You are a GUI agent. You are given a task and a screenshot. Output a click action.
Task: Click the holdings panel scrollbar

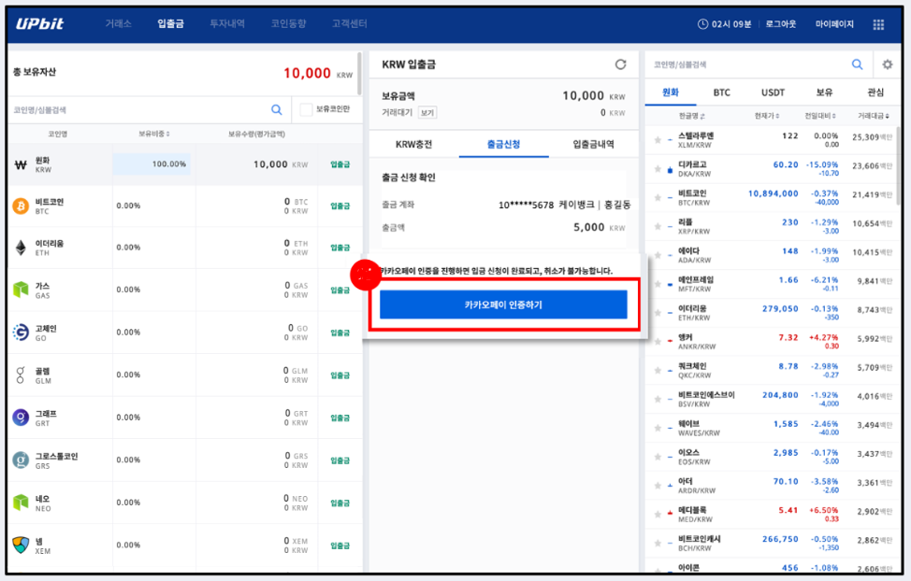(x=360, y=74)
